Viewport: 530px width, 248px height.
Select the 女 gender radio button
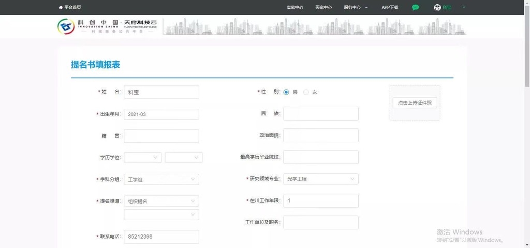(306, 92)
